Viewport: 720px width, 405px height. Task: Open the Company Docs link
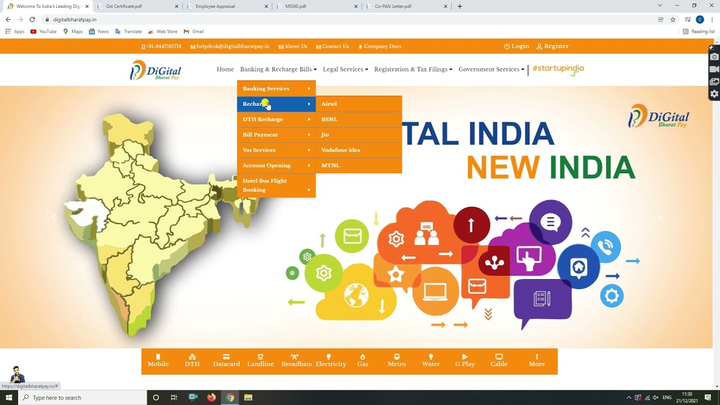point(380,46)
